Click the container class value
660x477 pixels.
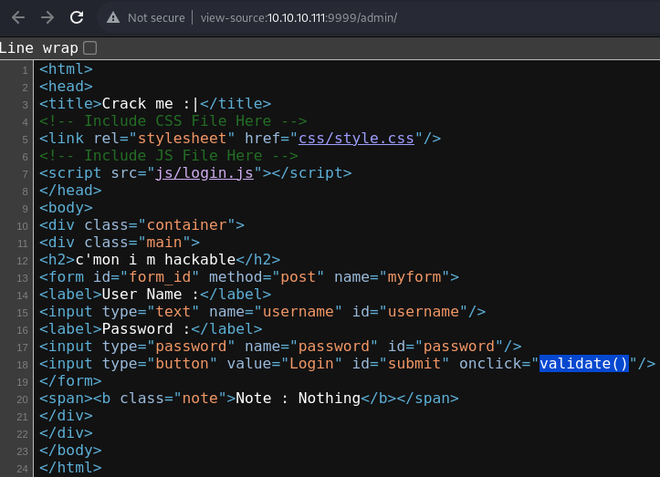tap(186, 225)
